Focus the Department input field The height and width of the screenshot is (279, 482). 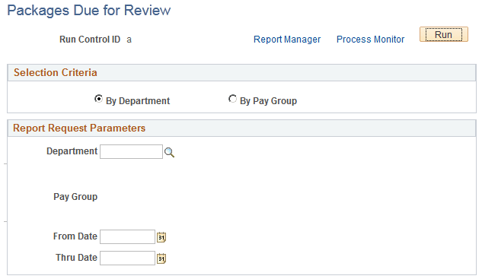(x=131, y=151)
